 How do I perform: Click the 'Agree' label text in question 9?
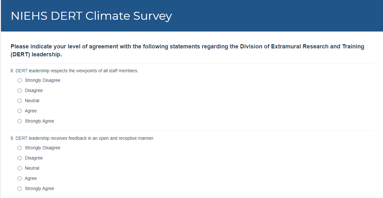pyautogui.click(x=31, y=178)
